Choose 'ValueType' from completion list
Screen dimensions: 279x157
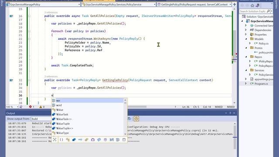coord(88,133)
